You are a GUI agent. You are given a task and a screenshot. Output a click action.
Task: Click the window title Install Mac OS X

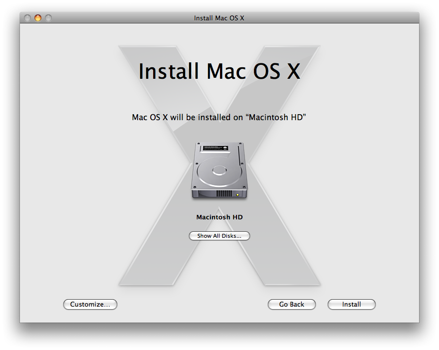(x=219, y=18)
